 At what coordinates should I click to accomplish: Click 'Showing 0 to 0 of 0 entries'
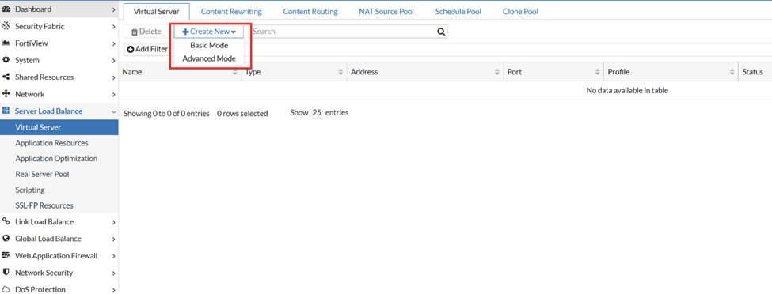point(166,114)
